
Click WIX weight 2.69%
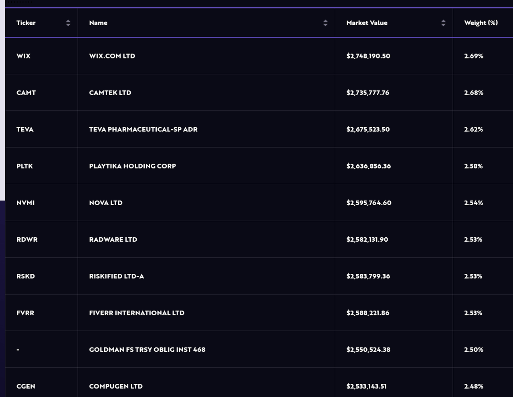coord(474,56)
